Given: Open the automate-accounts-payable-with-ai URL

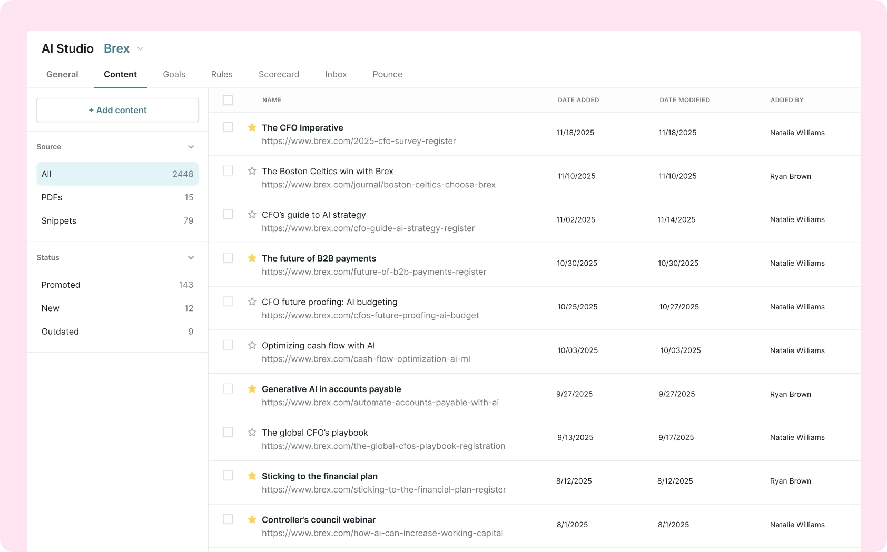Looking at the screenshot, I should pyautogui.click(x=380, y=403).
